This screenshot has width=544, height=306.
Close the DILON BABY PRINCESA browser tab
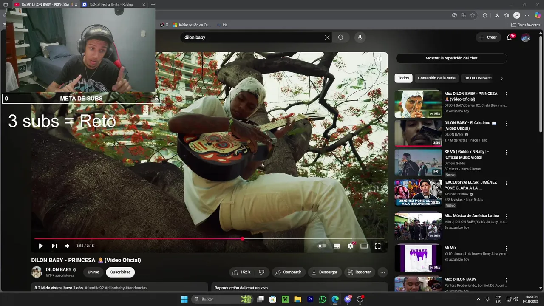[x=76, y=5]
